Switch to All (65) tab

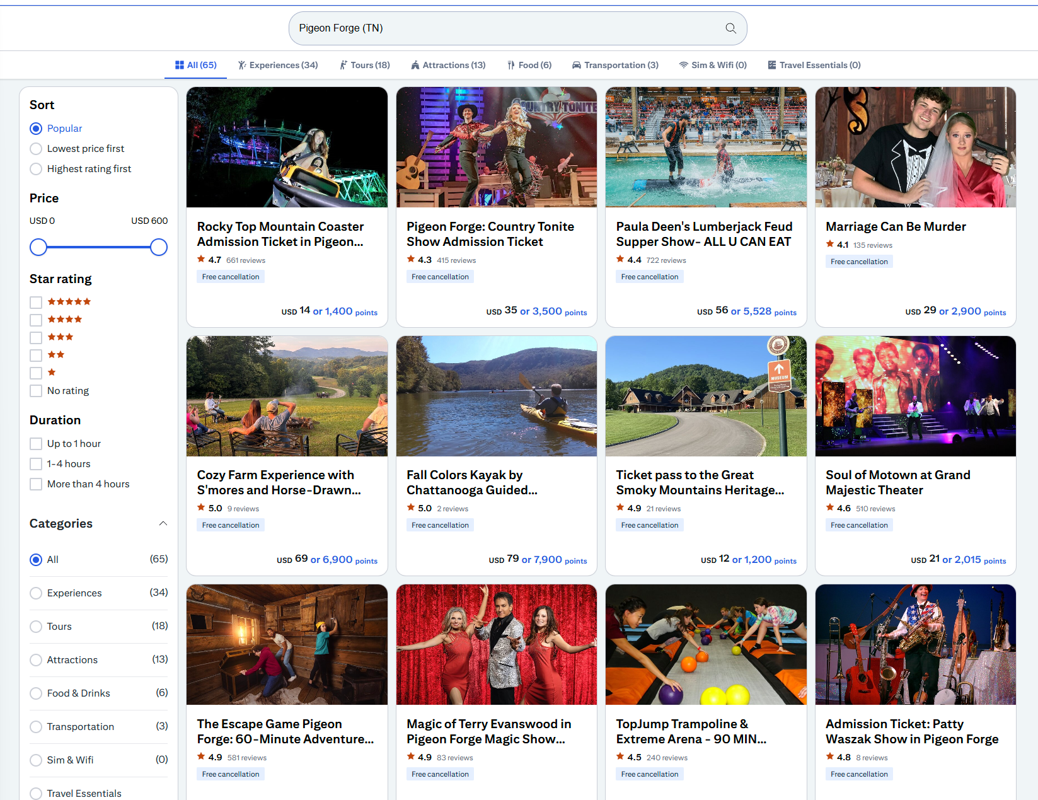pos(195,65)
